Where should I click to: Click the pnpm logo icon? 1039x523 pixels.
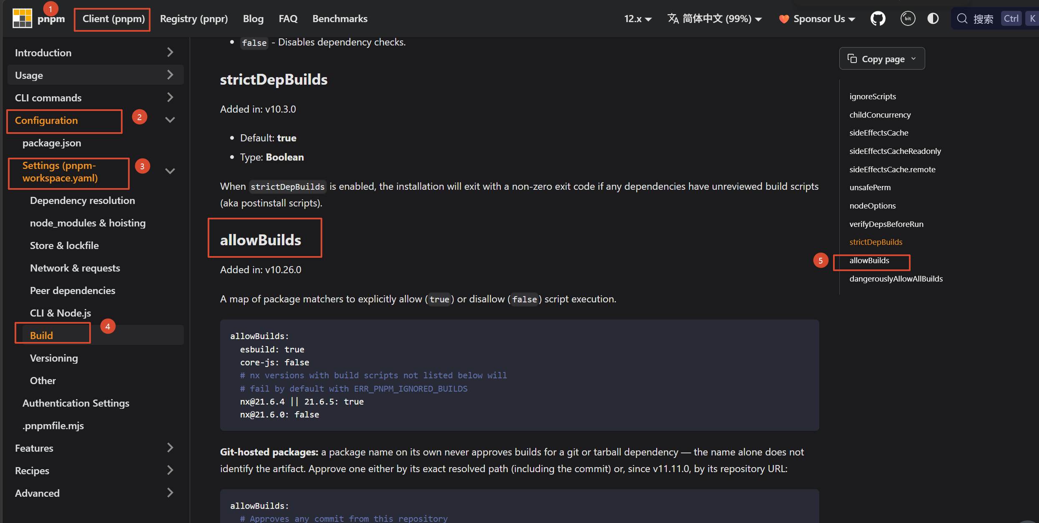click(22, 18)
